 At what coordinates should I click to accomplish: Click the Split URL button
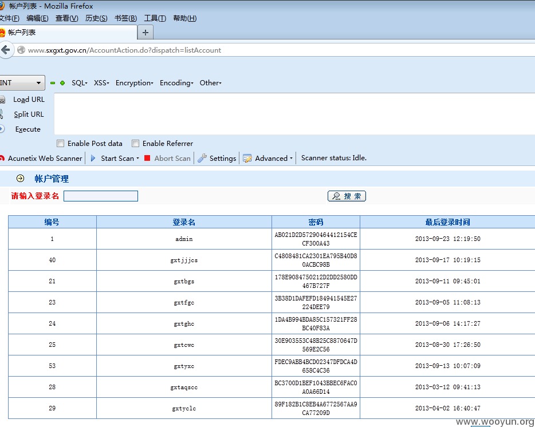click(29, 114)
